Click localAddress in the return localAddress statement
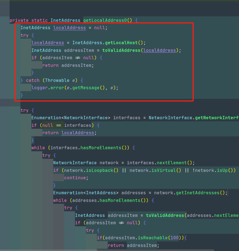The image size is (239, 251). (78, 133)
